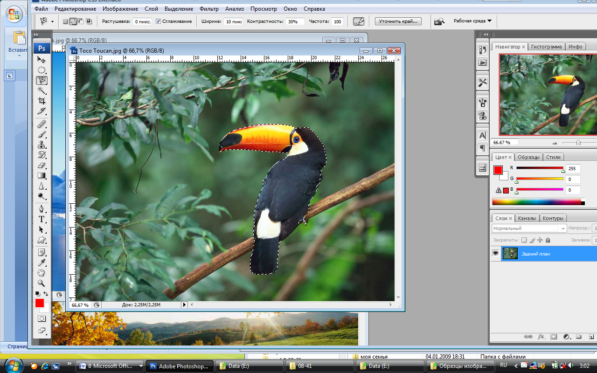The height and width of the screenshot is (373, 597).
Task: Select the Slice tool
Action: tap(42, 111)
